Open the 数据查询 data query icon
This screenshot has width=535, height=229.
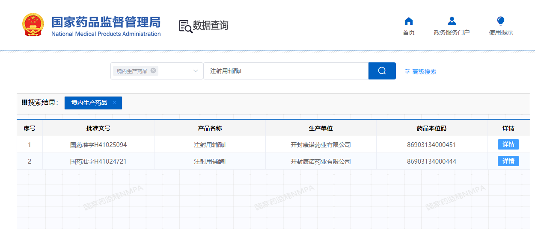186,26
